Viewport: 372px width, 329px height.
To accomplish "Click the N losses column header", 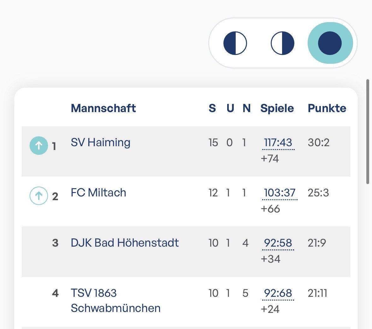I will point(246,108).
